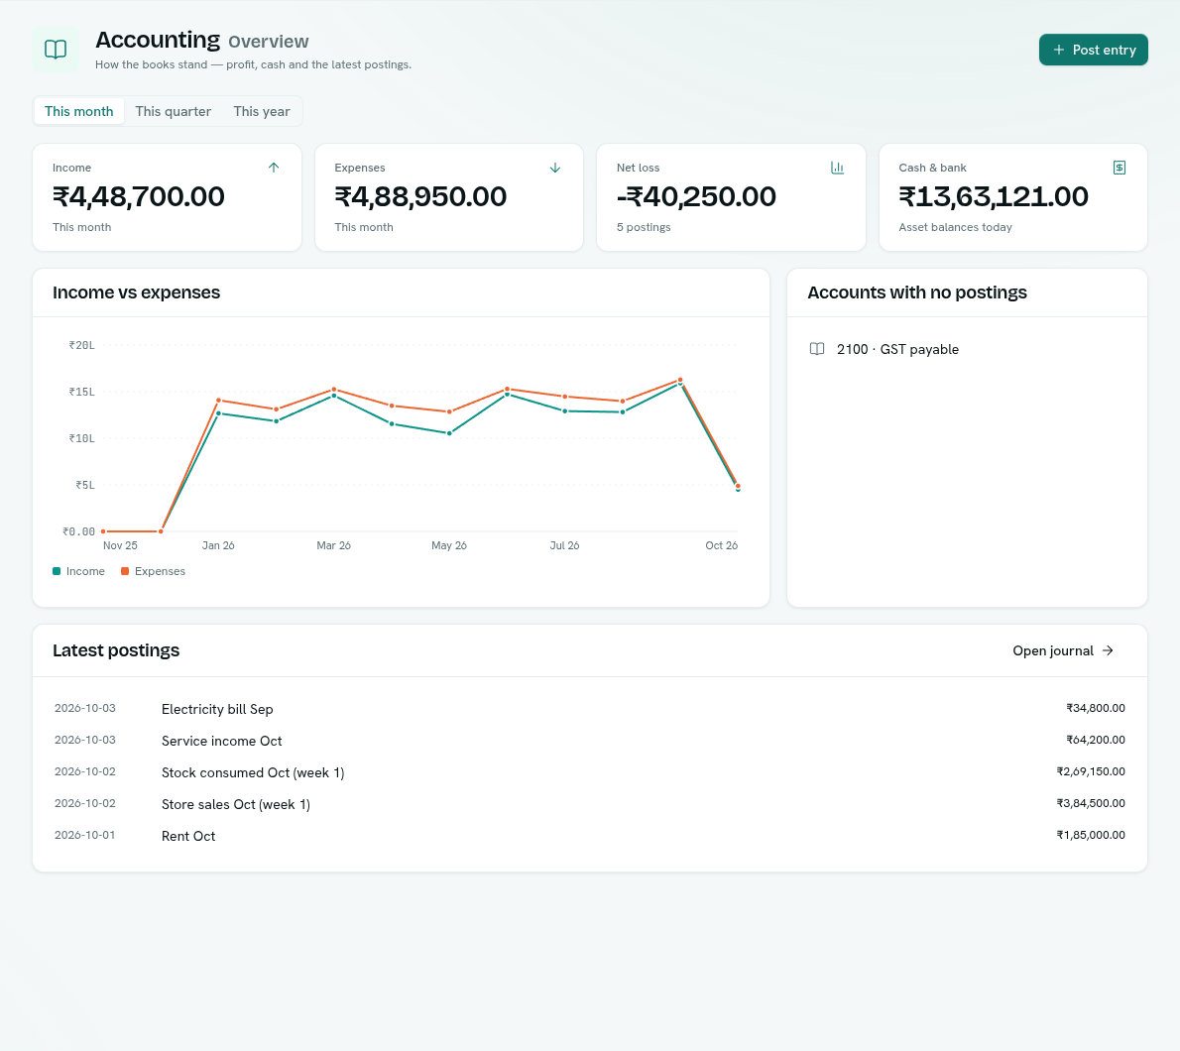Click the plus icon in Post entry button
1180x1051 pixels.
(1059, 50)
